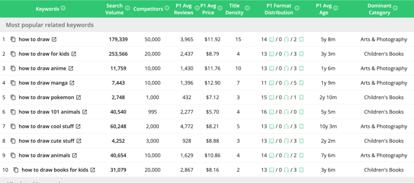Show the Competitors column info tooltip
The width and height of the screenshot is (414, 183).
pos(166,8)
